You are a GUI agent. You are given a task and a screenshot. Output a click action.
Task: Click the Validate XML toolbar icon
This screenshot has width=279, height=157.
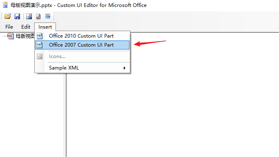point(38,16)
